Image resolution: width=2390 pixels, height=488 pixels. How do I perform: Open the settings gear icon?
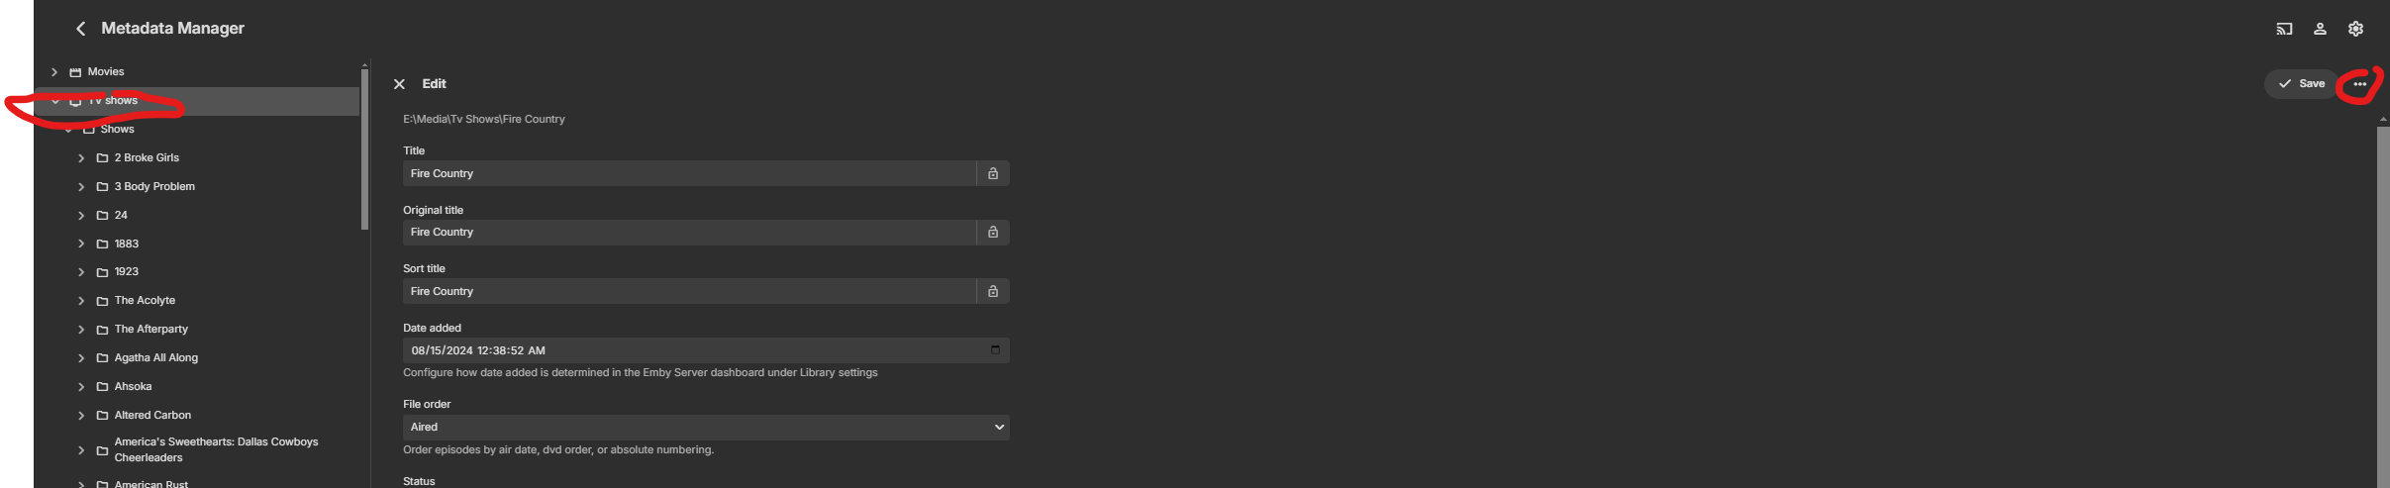(x=2355, y=29)
